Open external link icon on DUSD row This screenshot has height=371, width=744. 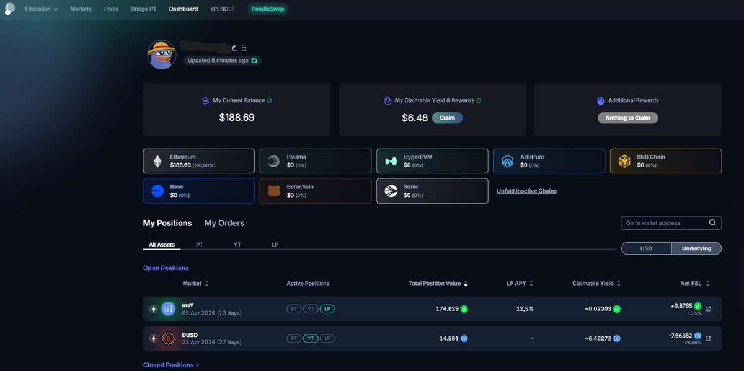click(x=709, y=338)
